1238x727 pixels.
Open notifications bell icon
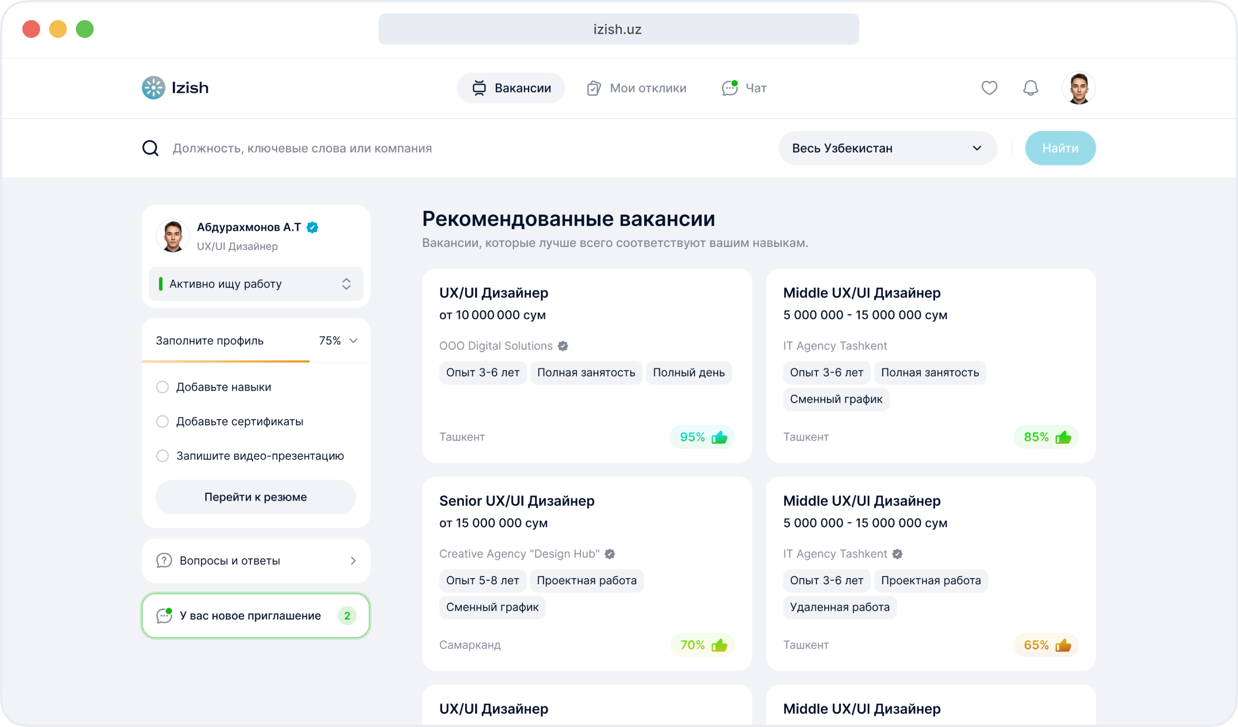coord(1031,88)
